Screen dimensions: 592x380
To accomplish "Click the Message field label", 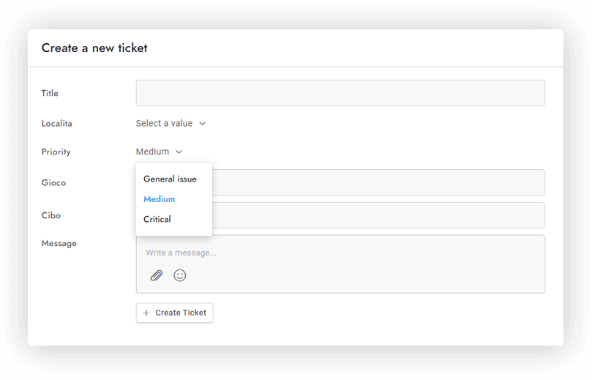I will coord(59,243).
